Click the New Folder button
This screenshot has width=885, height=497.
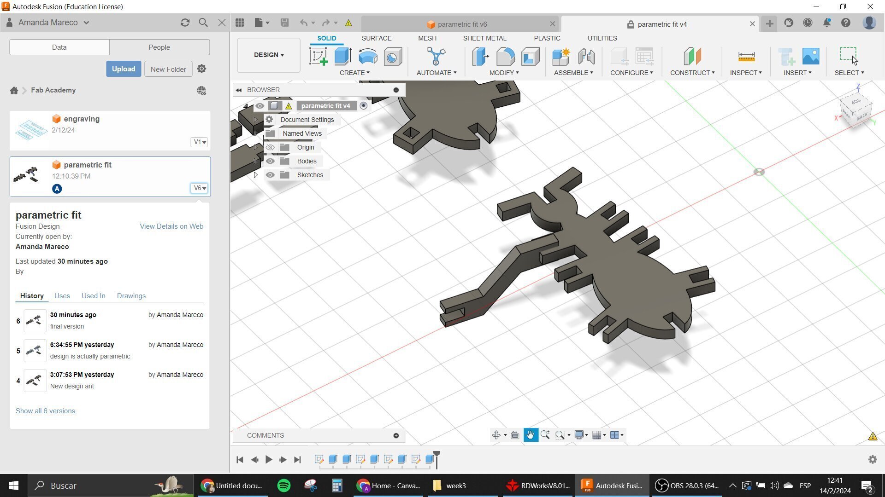click(168, 69)
